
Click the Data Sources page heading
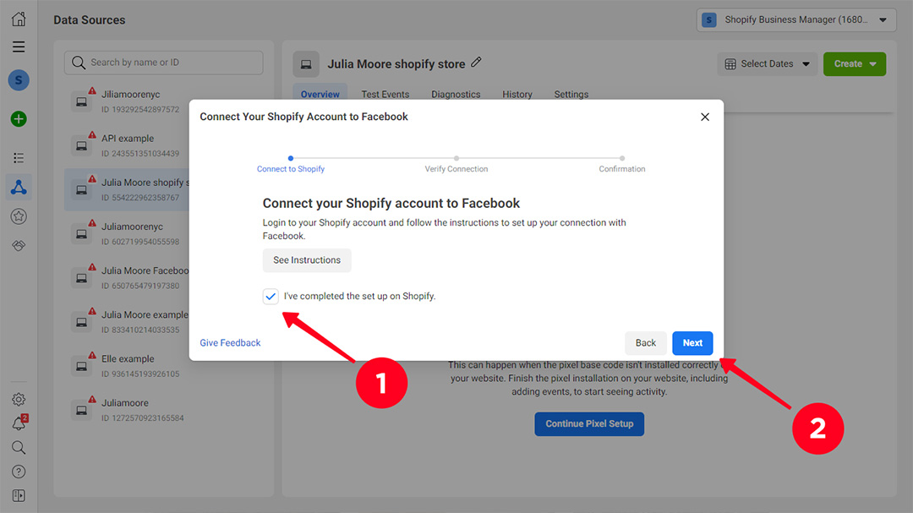(89, 19)
